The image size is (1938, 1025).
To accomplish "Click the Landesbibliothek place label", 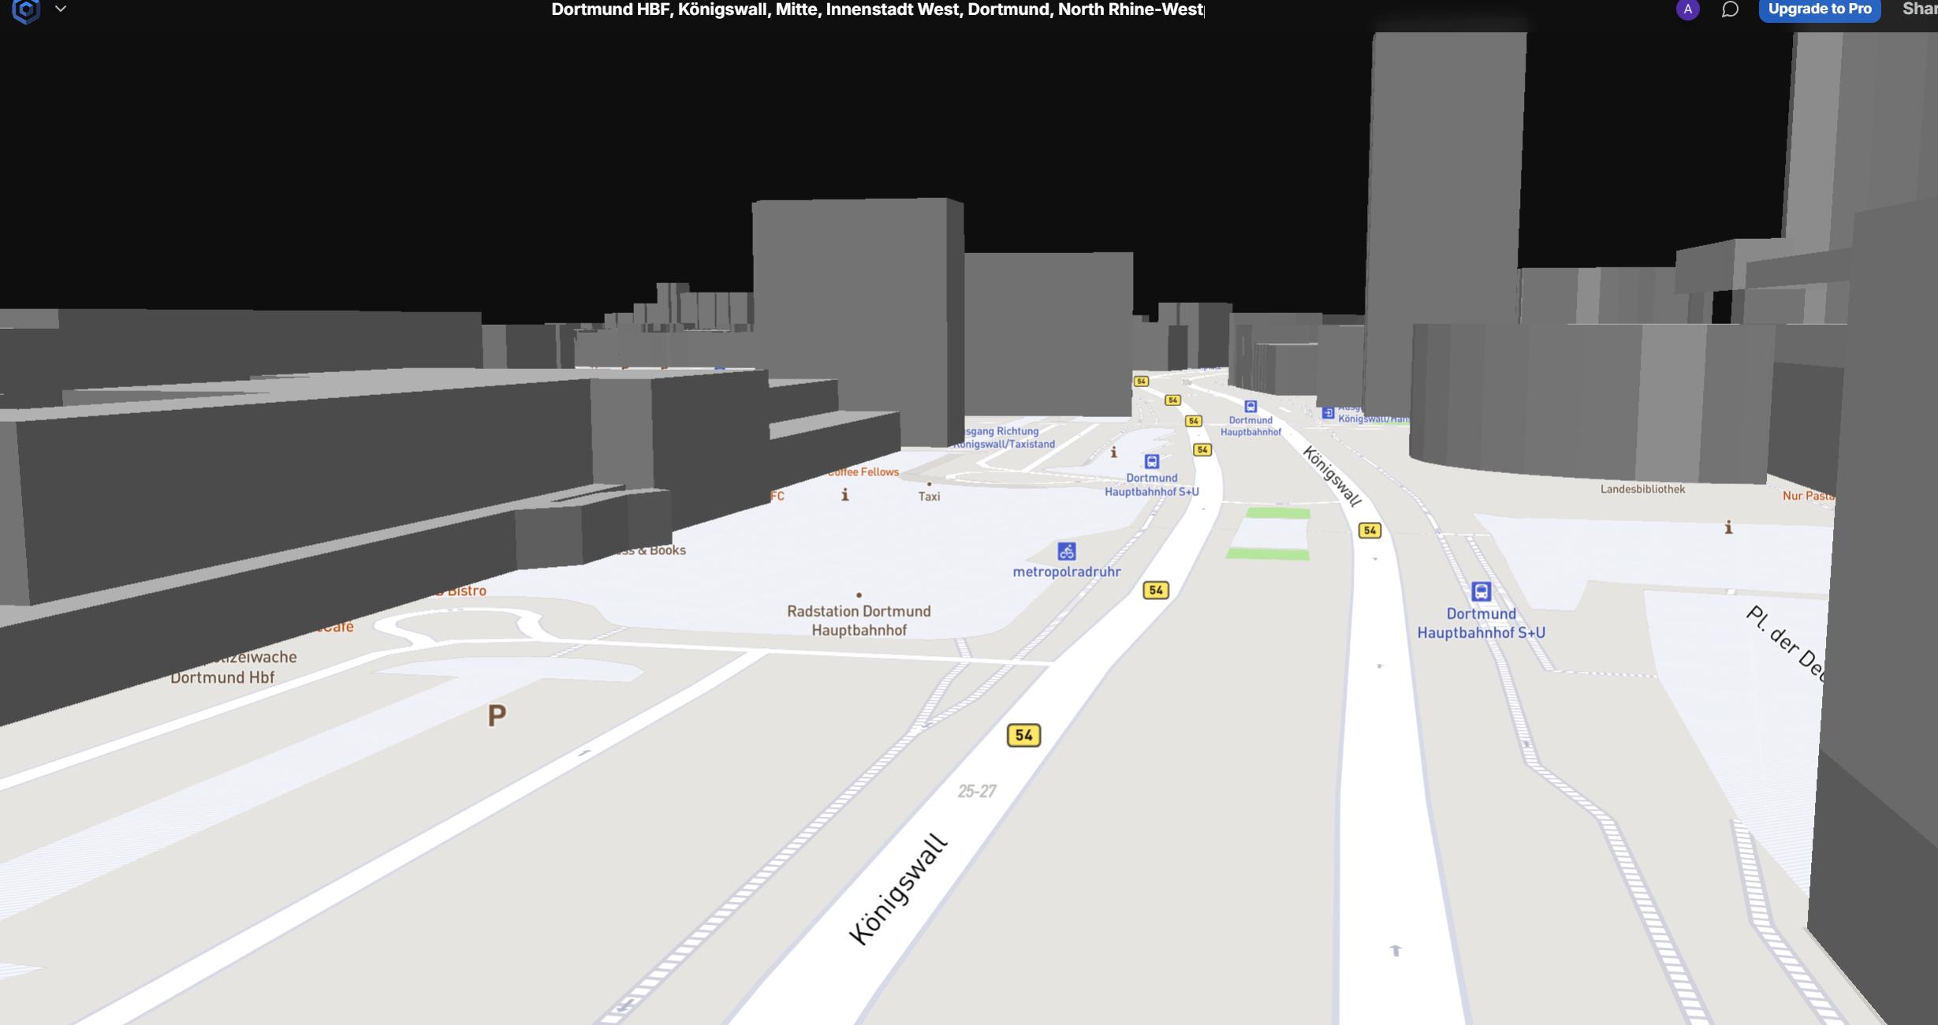I will coord(1642,490).
